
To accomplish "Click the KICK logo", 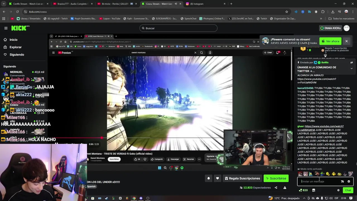I will tap(20, 28).
